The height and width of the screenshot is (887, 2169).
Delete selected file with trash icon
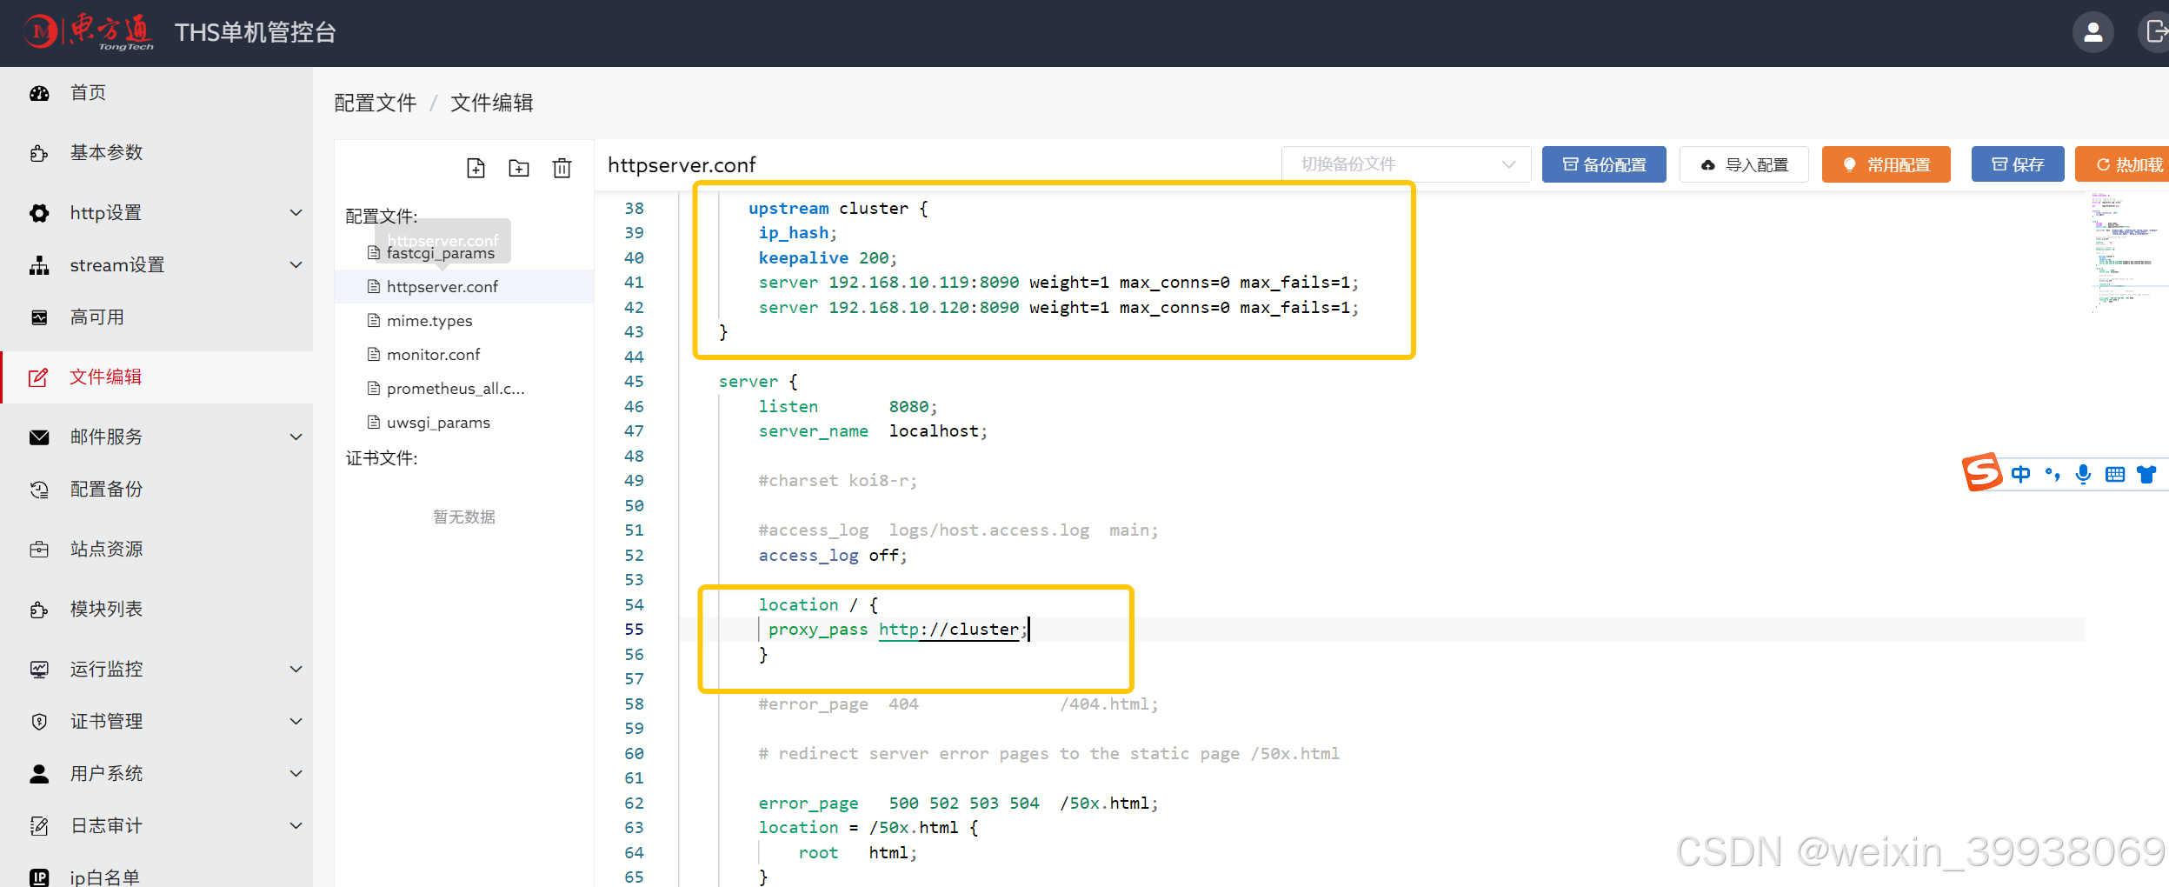point(562,168)
